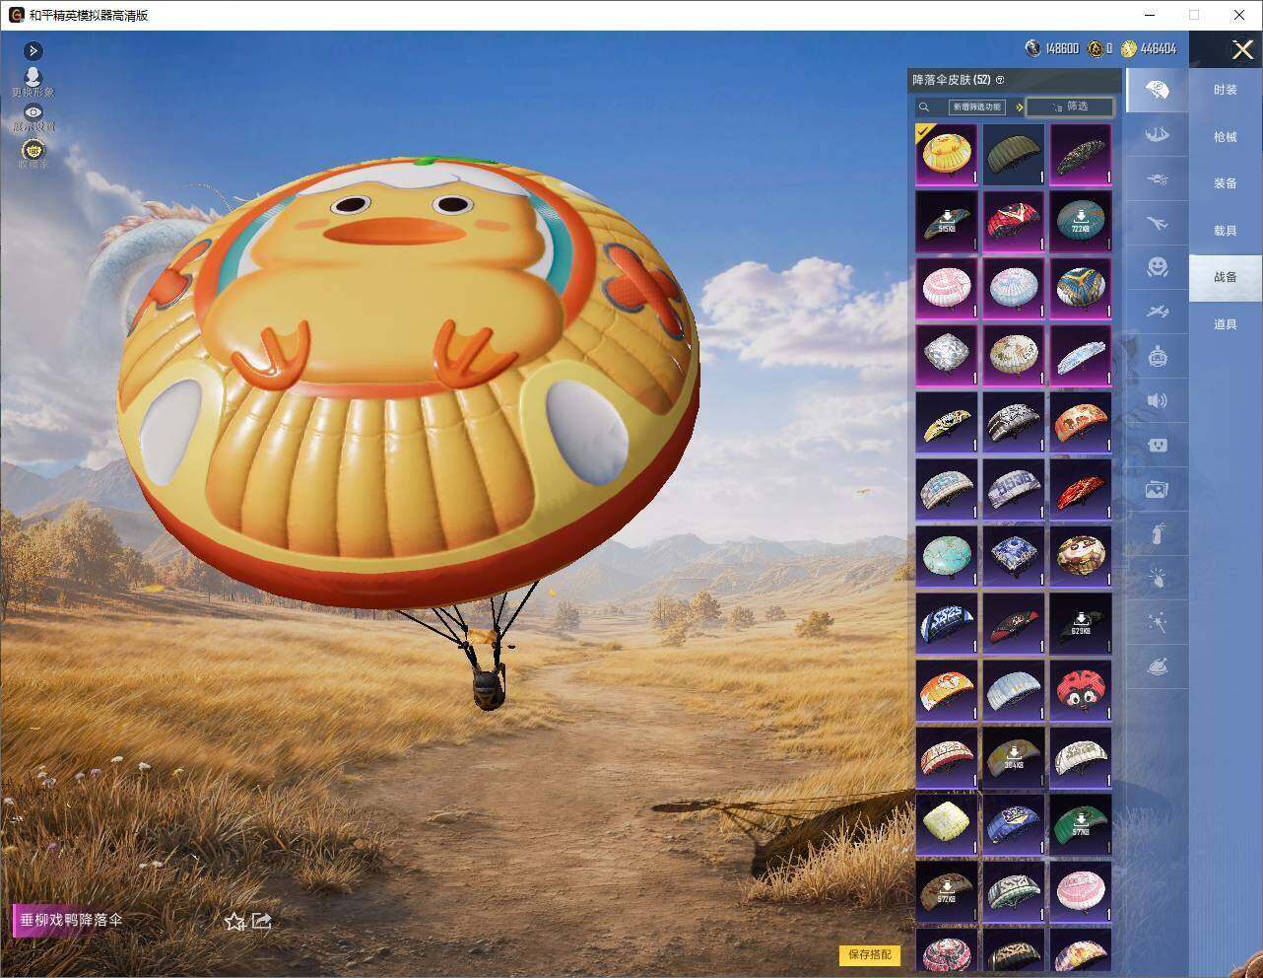The width and height of the screenshot is (1263, 978).
Task: Open the fire extinguisher category icon
Action: pos(1158,533)
